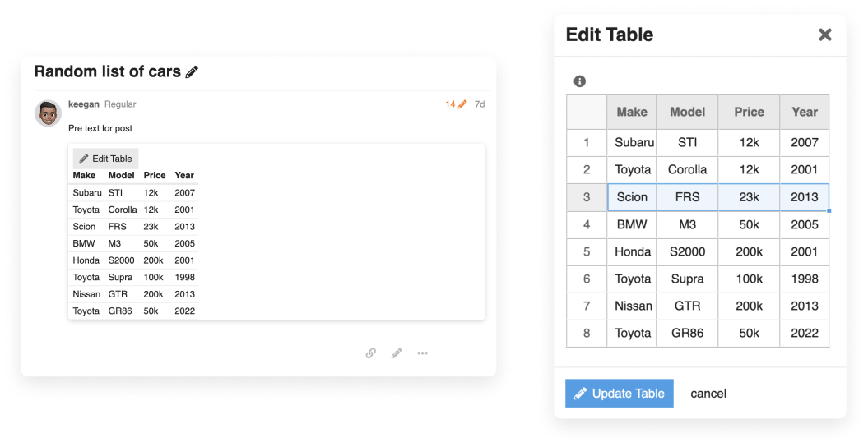Edit the post with the bottom pencil icon
The width and height of the screenshot is (868, 447).
(x=397, y=353)
